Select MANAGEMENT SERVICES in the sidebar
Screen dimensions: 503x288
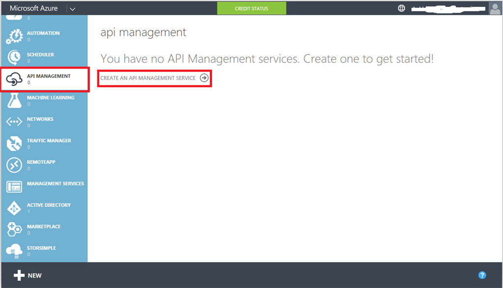pyautogui.click(x=56, y=183)
